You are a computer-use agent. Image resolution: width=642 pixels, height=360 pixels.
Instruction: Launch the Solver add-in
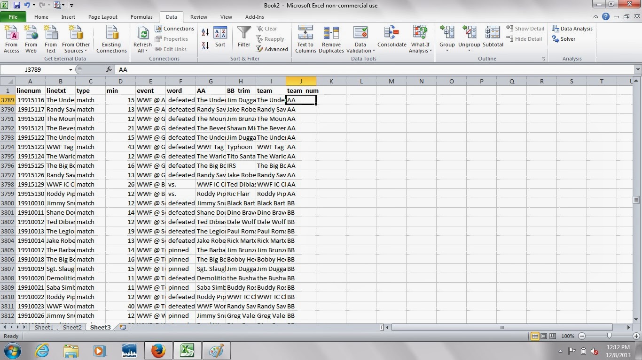click(x=564, y=39)
